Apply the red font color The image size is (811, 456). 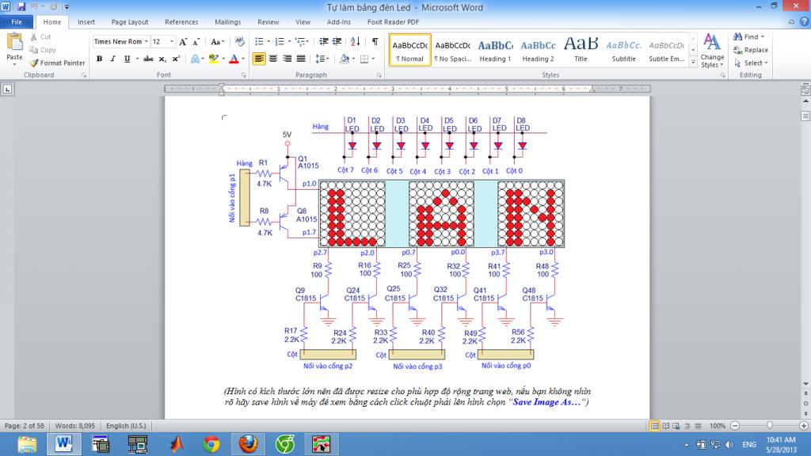pos(234,59)
